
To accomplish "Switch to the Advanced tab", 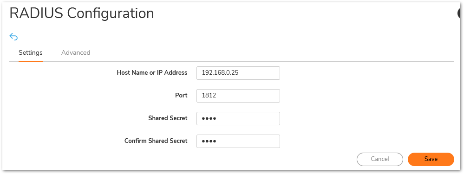I will click(x=76, y=52).
